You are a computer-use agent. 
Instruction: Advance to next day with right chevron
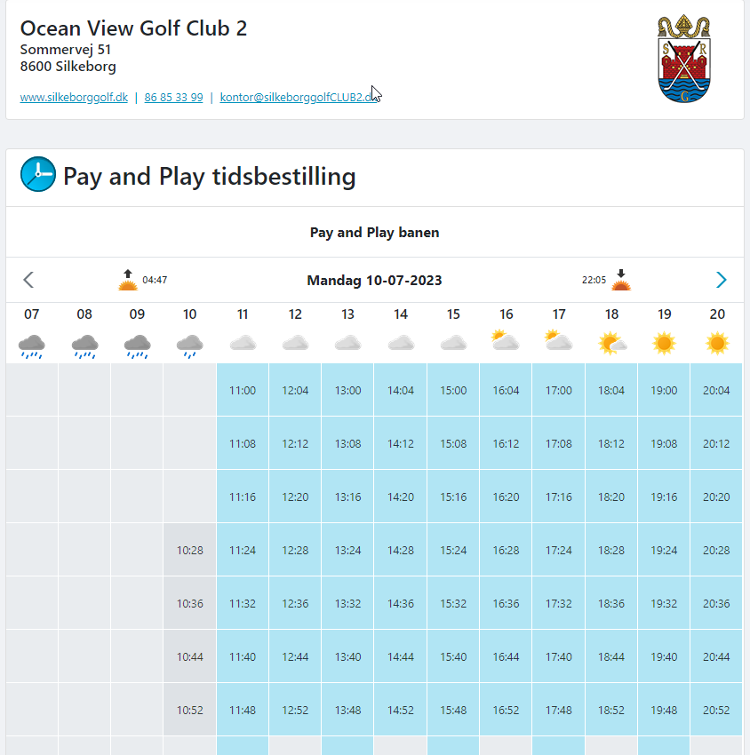pos(721,281)
